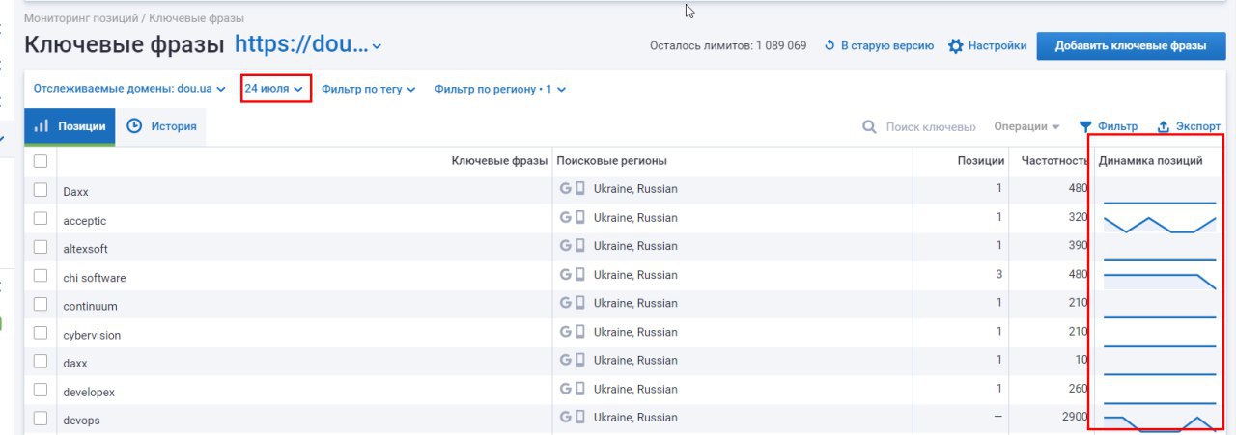Check the acceptic keyword checkbox

pyautogui.click(x=41, y=218)
